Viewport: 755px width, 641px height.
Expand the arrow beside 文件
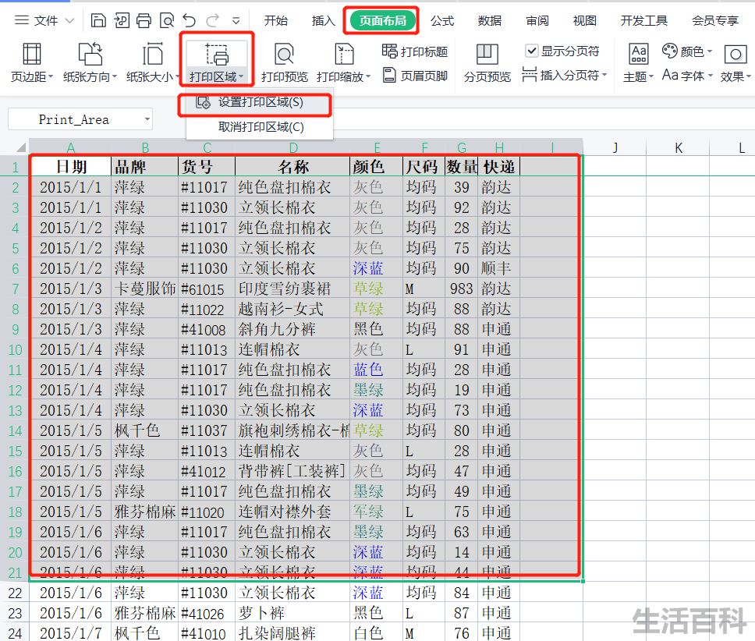tap(70, 21)
